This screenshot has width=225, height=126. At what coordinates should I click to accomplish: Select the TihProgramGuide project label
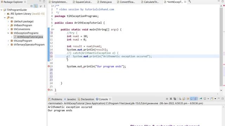click(17, 10)
